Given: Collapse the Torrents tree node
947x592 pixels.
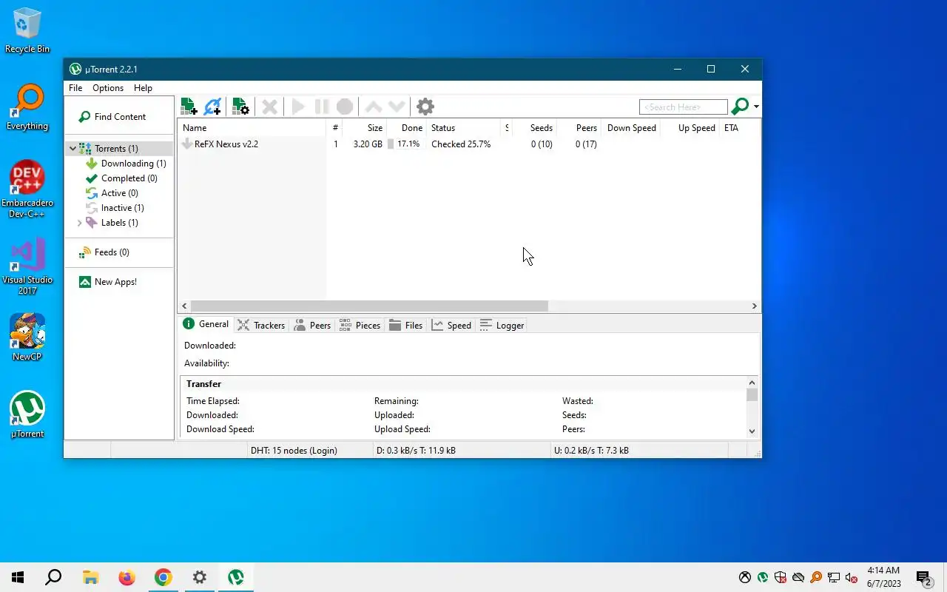Looking at the screenshot, I should tap(73, 149).
